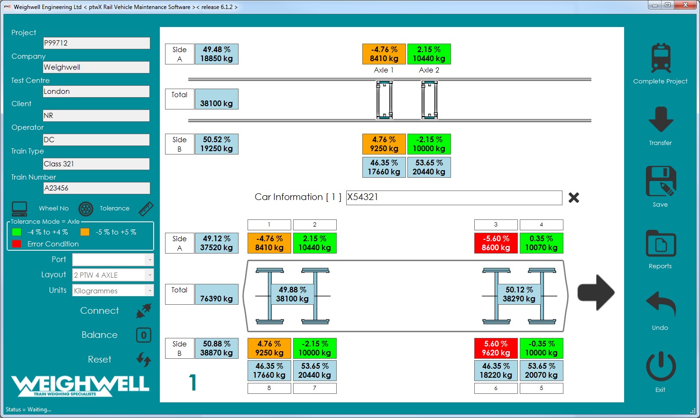Click the Undo arrow icon
Image resolution: width=700 pixels, height=418 pixels.
(x=661, y=305)
